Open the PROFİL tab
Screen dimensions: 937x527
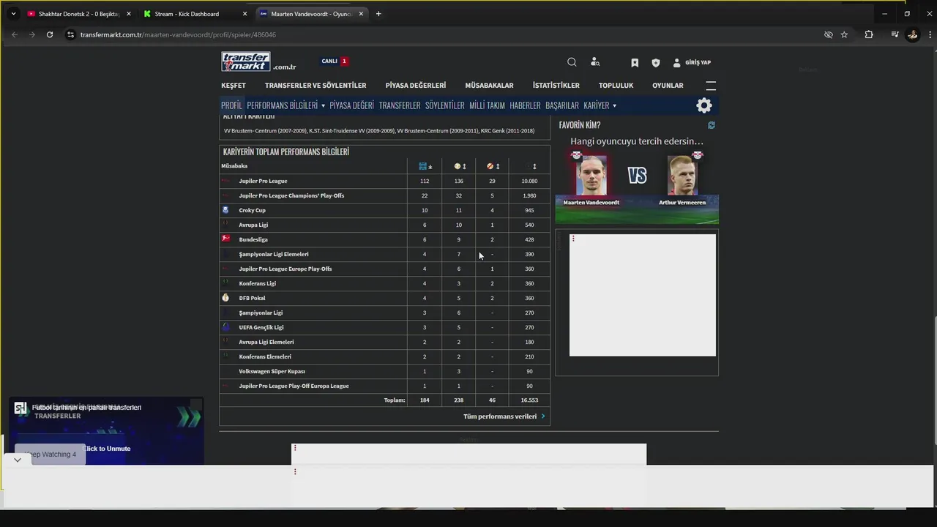[231, 105]
